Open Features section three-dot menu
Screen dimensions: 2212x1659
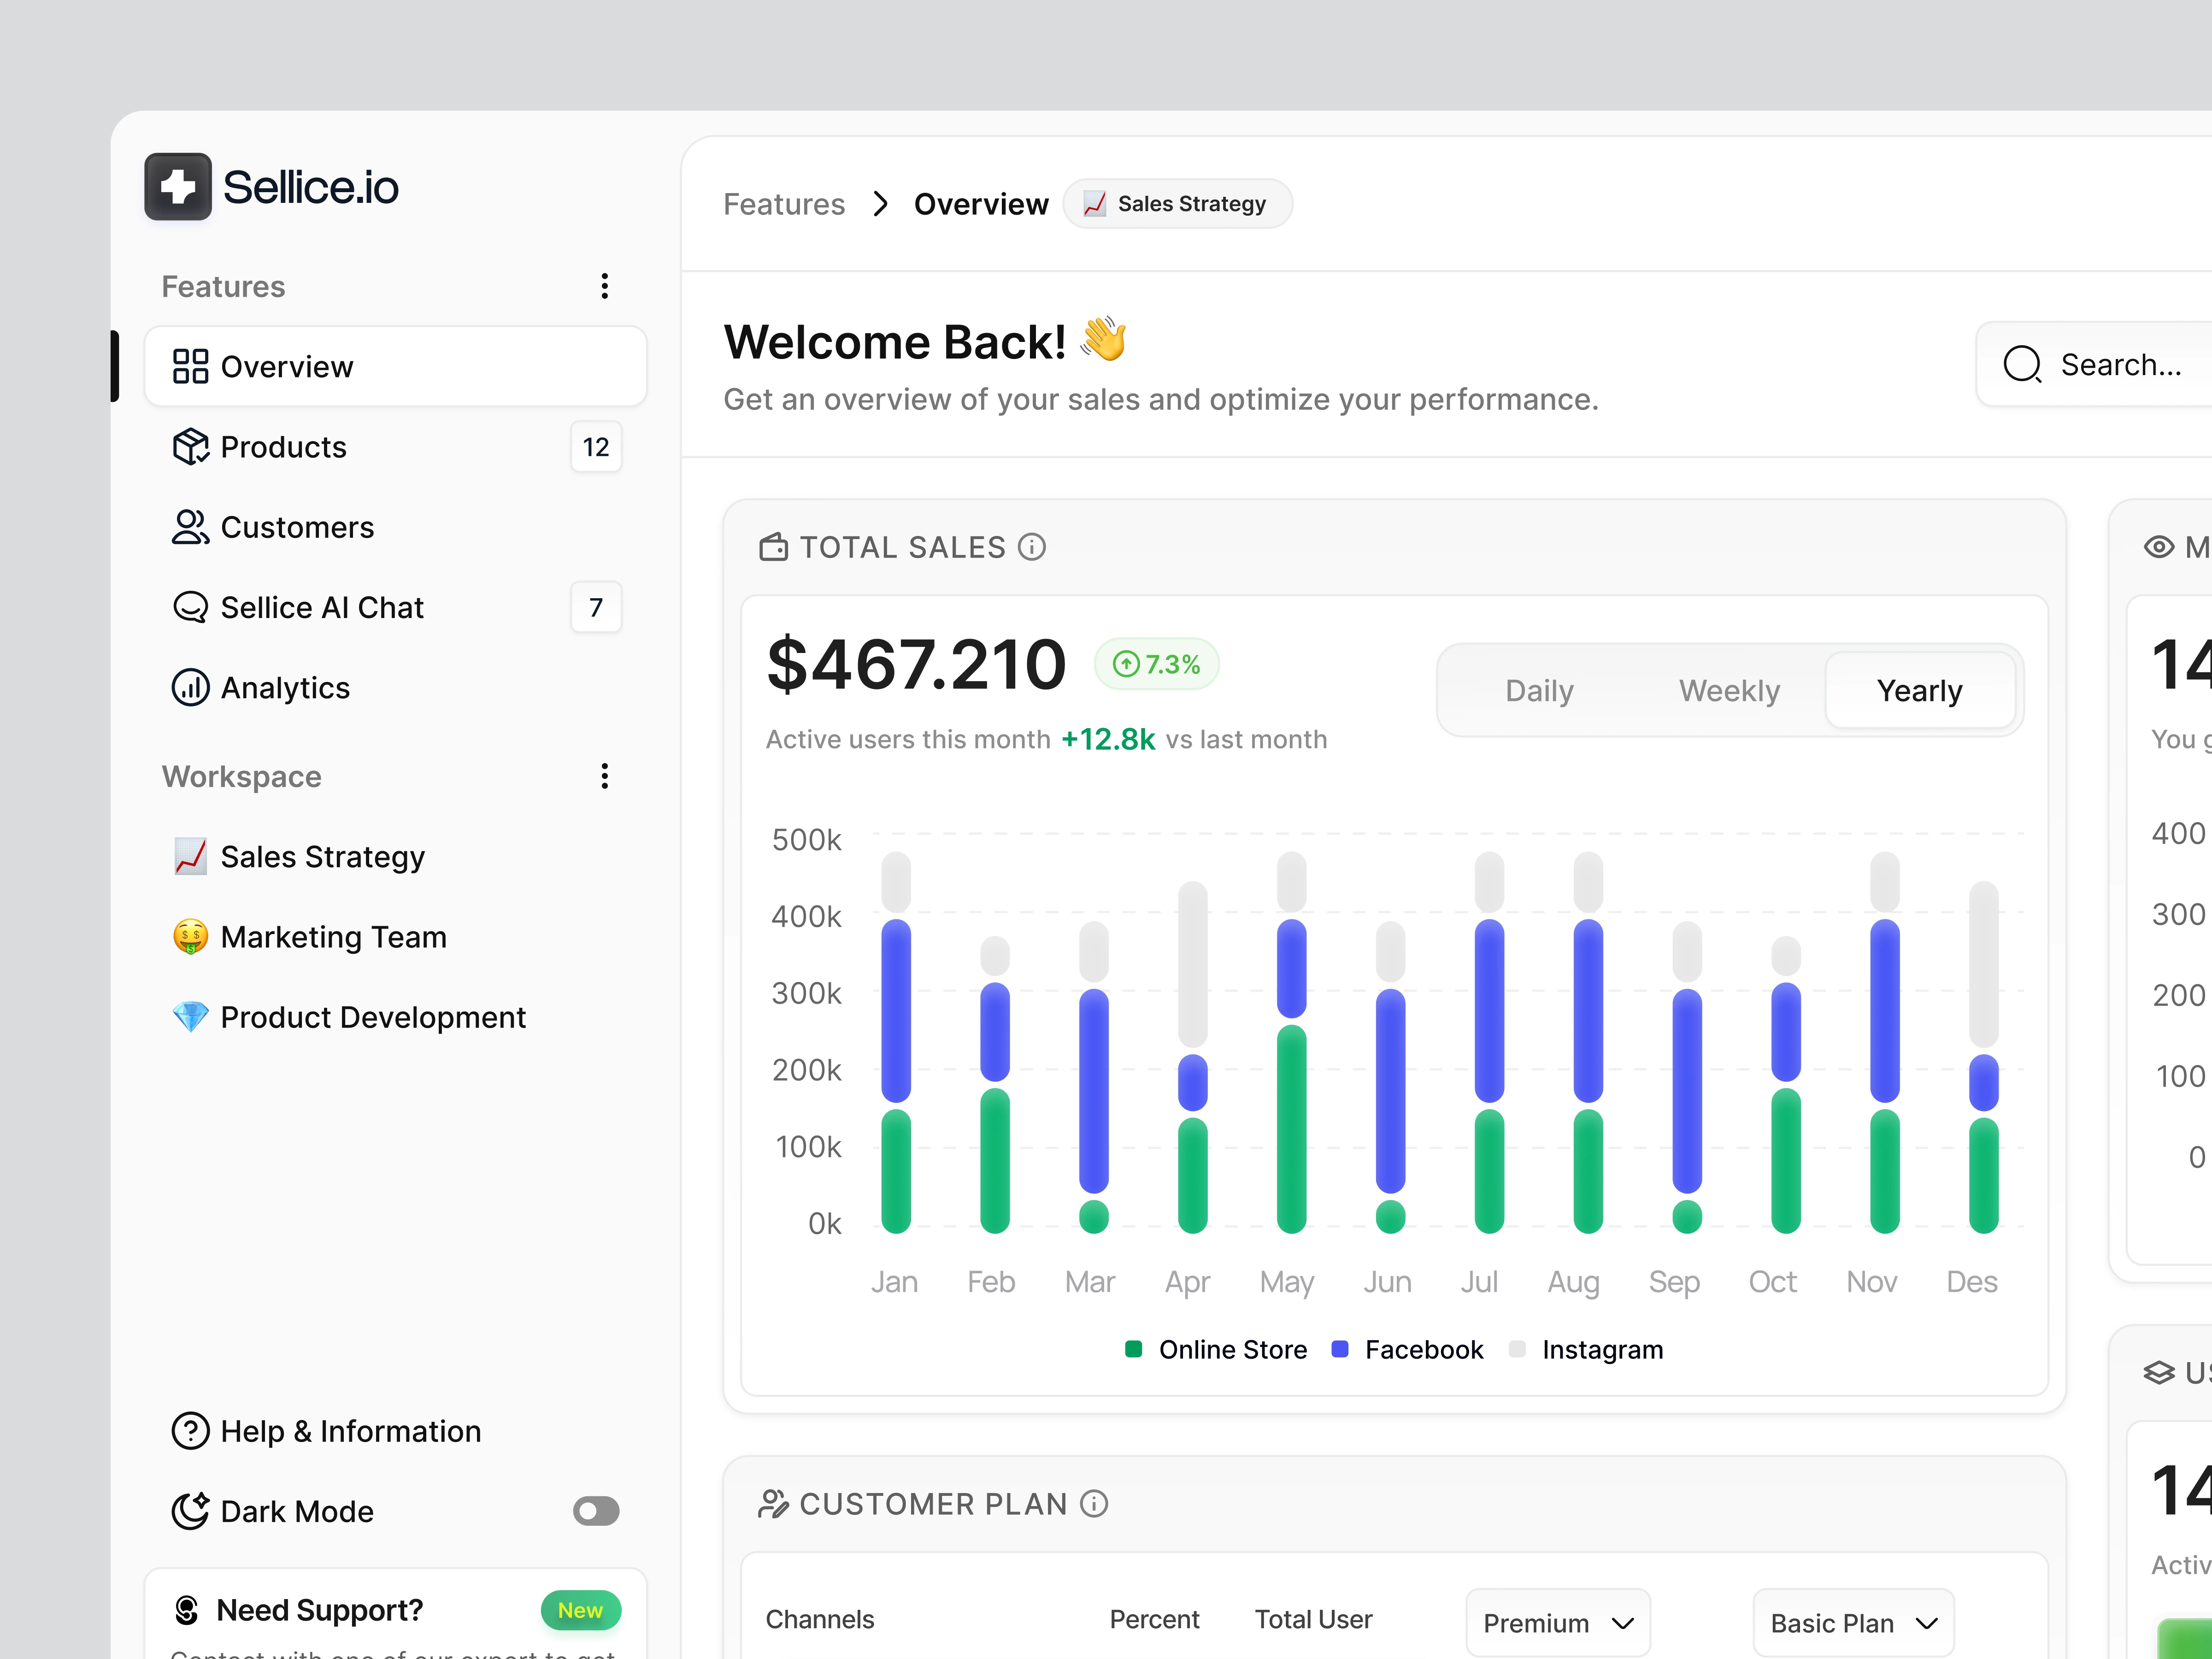click(604, 286)
